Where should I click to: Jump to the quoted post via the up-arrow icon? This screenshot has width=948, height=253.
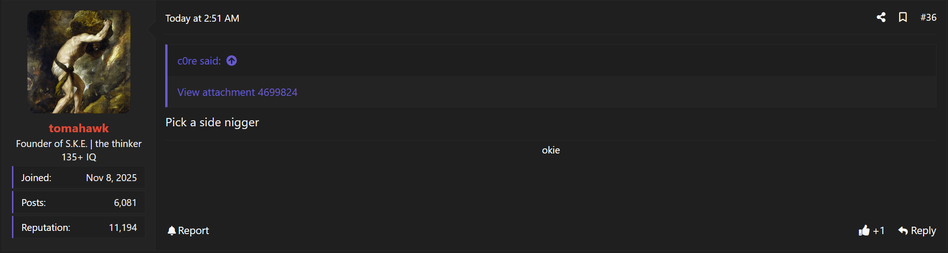[x=232, y=61]
